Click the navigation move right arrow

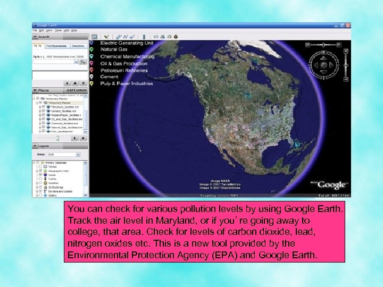(331, 65)
